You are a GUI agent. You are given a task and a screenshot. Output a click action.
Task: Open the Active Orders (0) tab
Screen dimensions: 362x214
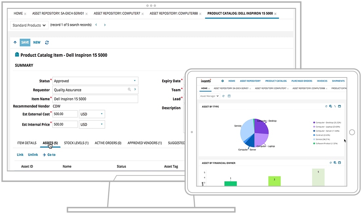[108, 143]
